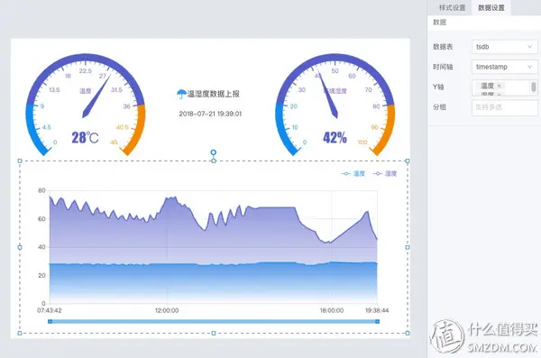541x358 pixels.
Task: Toggle the blue 温度 series in chart legend
Action: [353, 174]
